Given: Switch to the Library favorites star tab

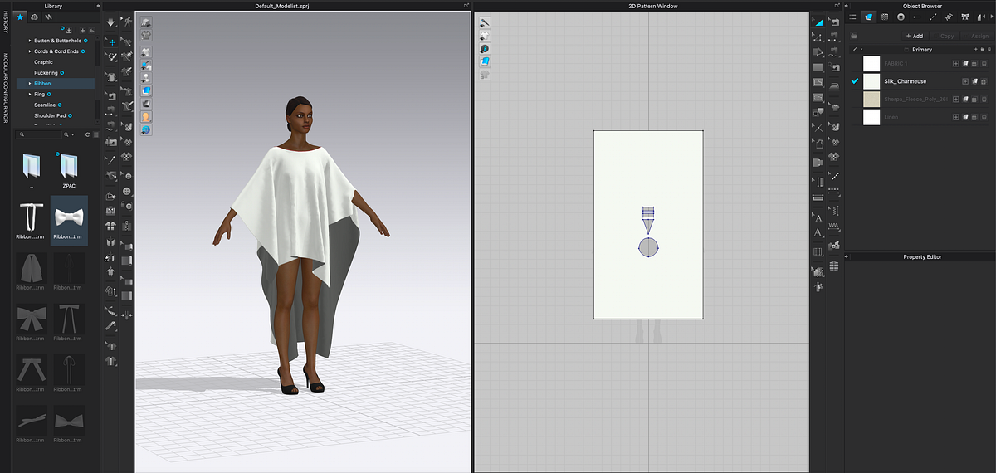Looking at the screenshot, I should tap(21, 17).
